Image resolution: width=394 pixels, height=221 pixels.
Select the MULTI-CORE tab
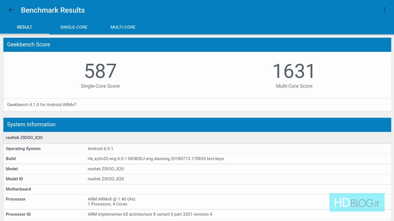pos(123,27)
